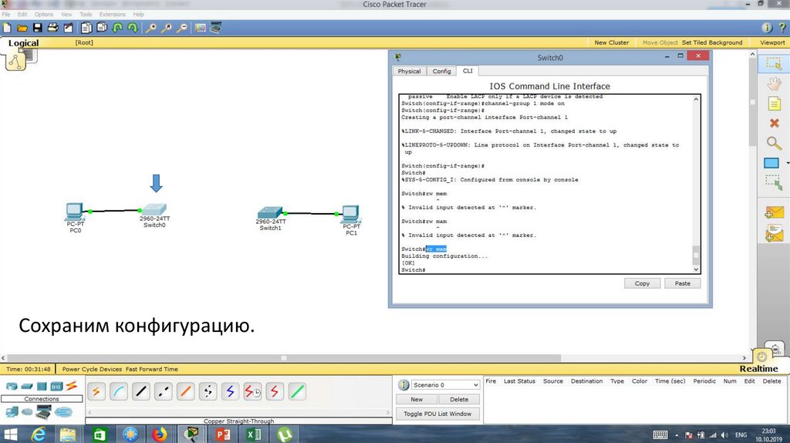The width and height of the screenshot is (790, 443).
Task: Switch to the Config tab
Action: (x=441, y=71)
